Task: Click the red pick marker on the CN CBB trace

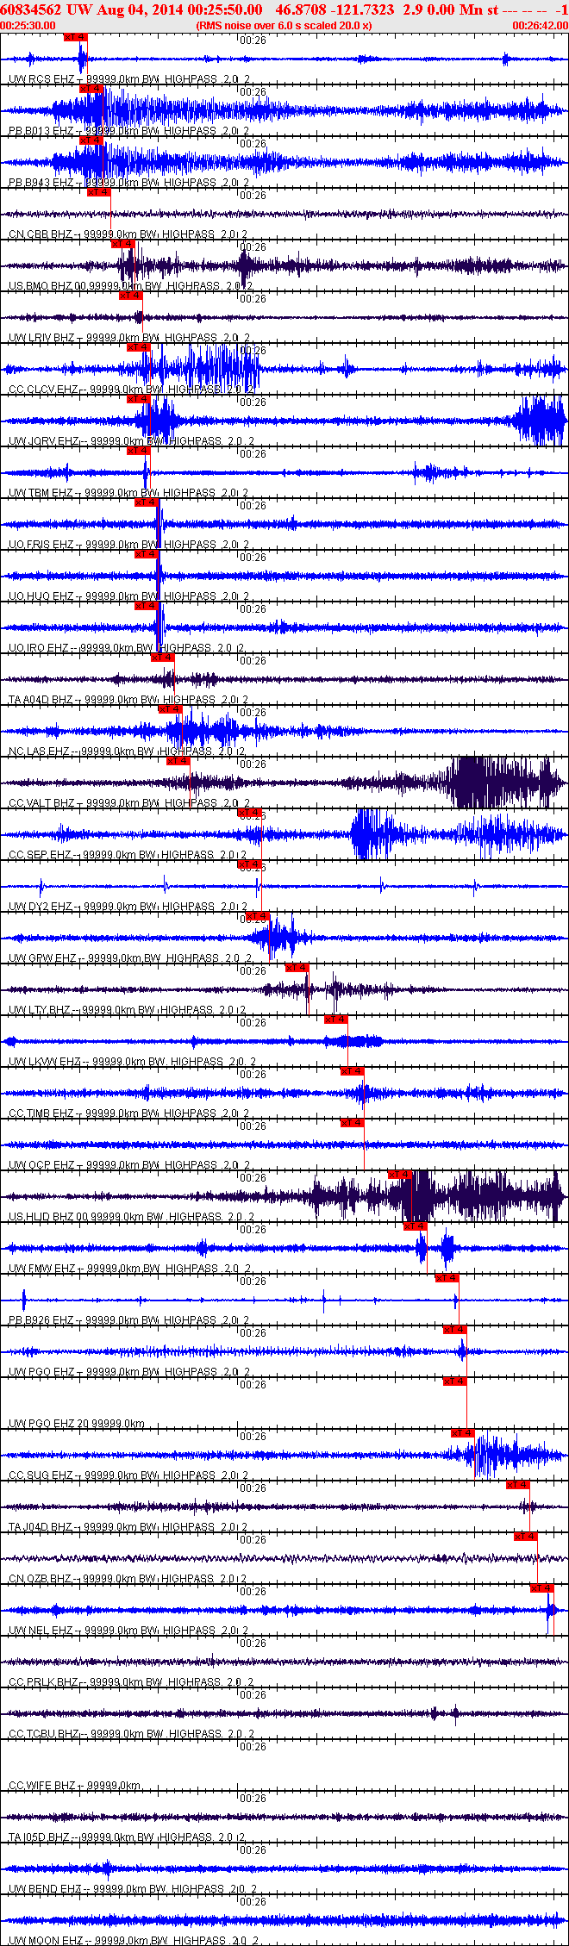Action: pos(99,192)
